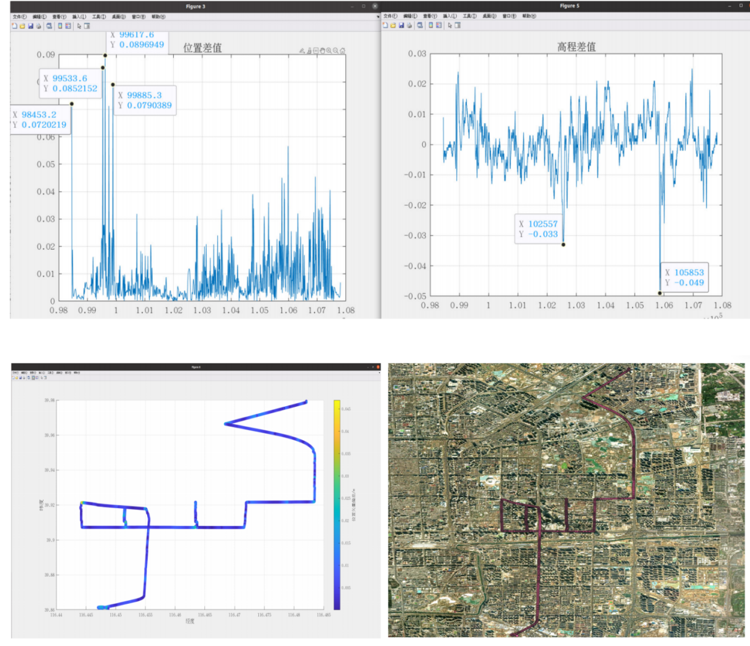Viewport: 750px width, 646px height.
Task: Click Restore View home icon on 位置差值 plot
Action: coord(343,51)
